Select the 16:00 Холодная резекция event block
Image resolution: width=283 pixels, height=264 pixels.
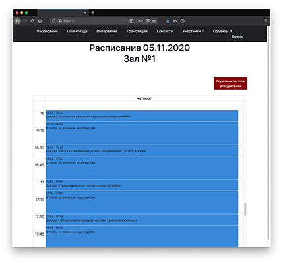(142, 115)
